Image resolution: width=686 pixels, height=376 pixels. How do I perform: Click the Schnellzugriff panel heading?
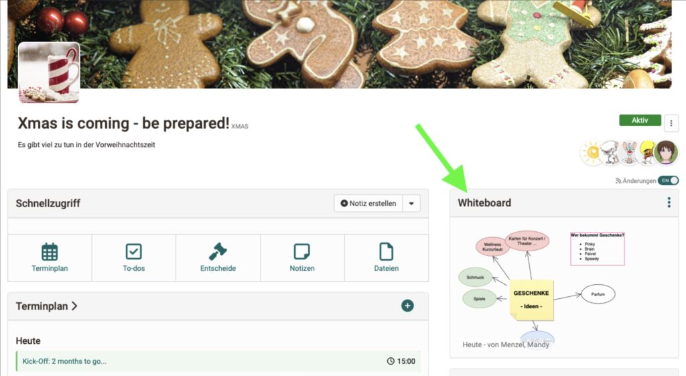pyautogui.click(x=48, y=204)
